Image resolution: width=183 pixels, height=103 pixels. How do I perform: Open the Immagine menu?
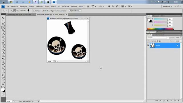[23, 6]
